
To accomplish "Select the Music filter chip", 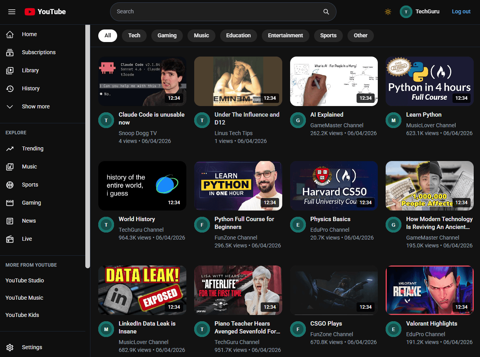I will click(x=201, y=35).
